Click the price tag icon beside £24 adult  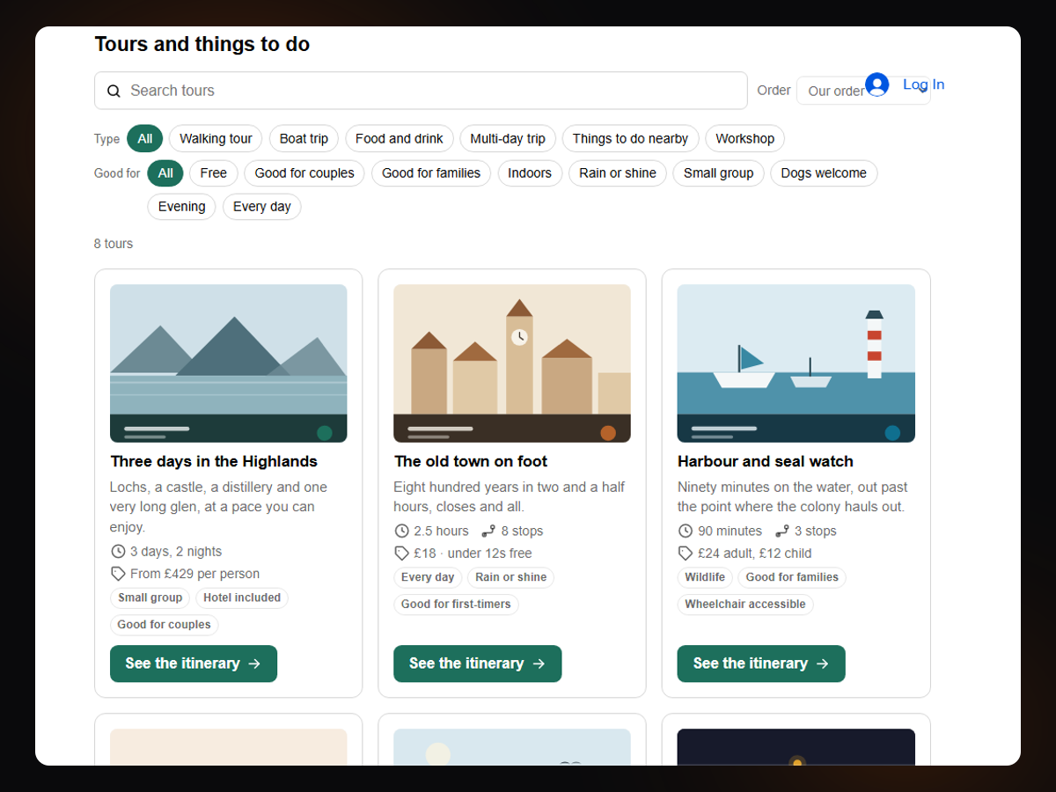pos(686,554)
